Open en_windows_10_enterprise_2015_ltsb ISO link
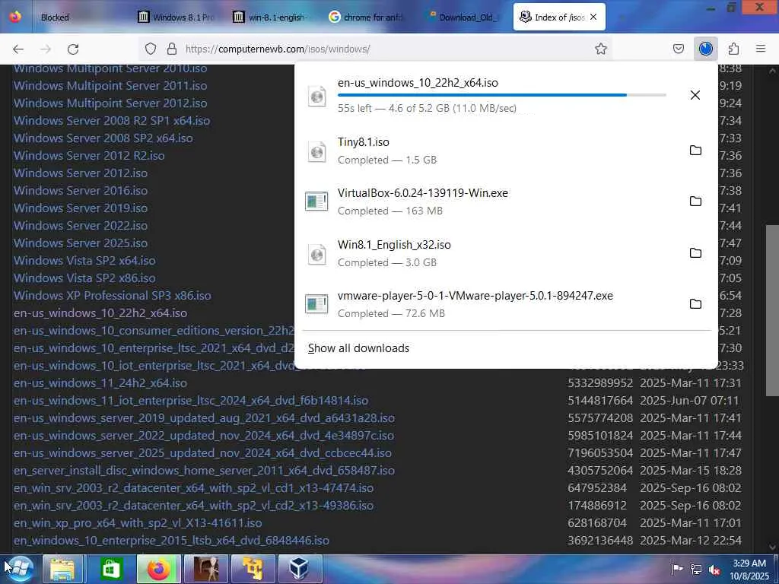This screenshot has height=584, width=779. click(171, 541)
